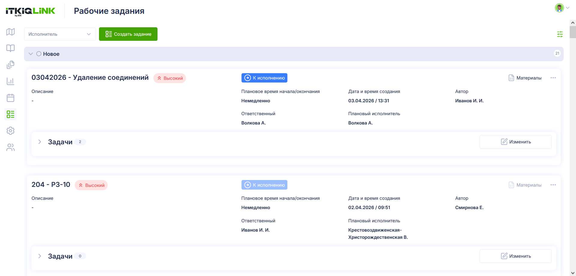Click the Создать задание button
576x276 pixels.
(128, 34)
